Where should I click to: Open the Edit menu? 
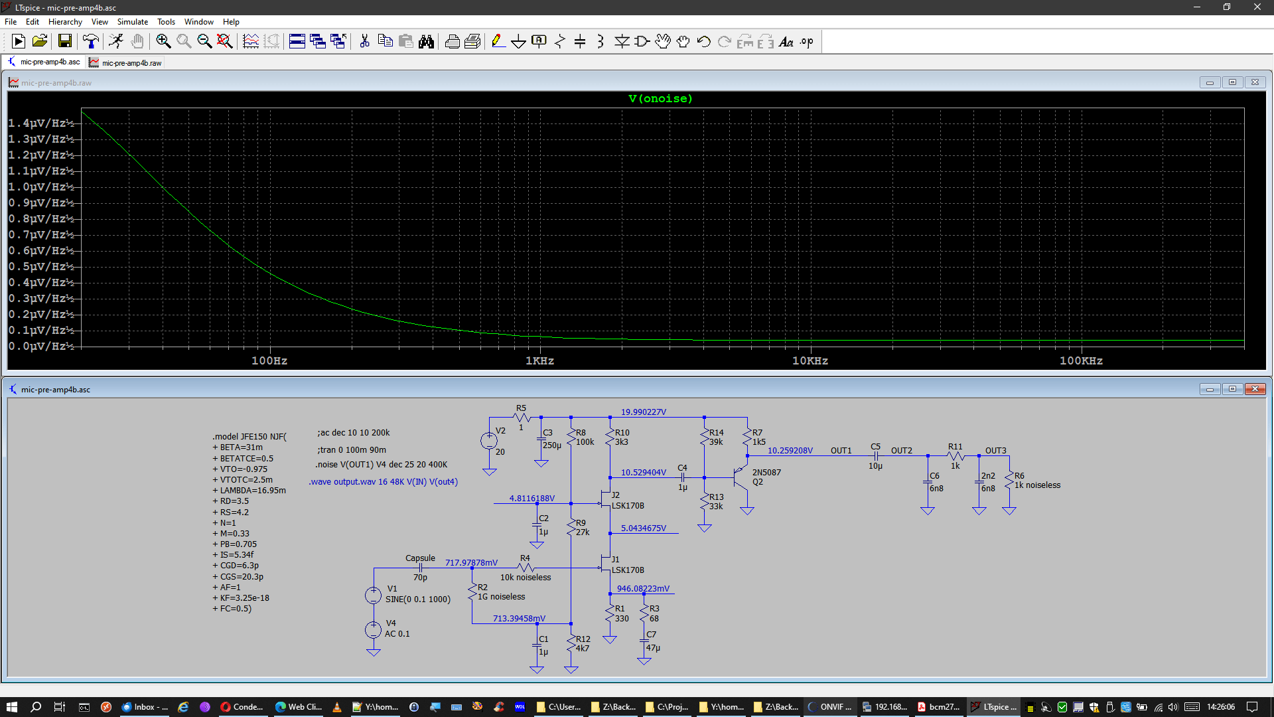point(32,21)
